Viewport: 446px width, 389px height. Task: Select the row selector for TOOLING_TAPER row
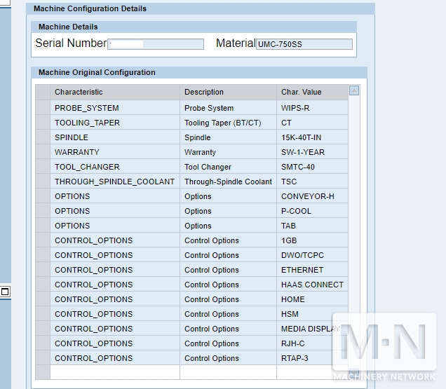pos(43,123)
